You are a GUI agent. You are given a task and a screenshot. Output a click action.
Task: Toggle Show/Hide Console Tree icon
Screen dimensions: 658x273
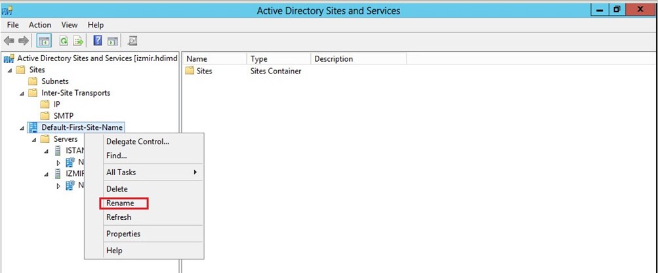pos(44,41)
